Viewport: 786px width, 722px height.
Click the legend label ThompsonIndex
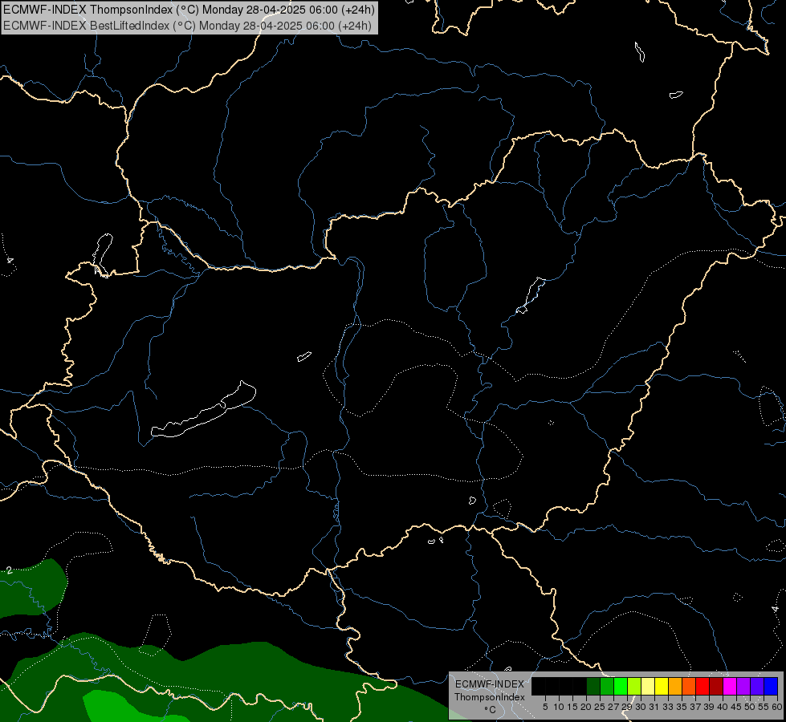point(490,697)
